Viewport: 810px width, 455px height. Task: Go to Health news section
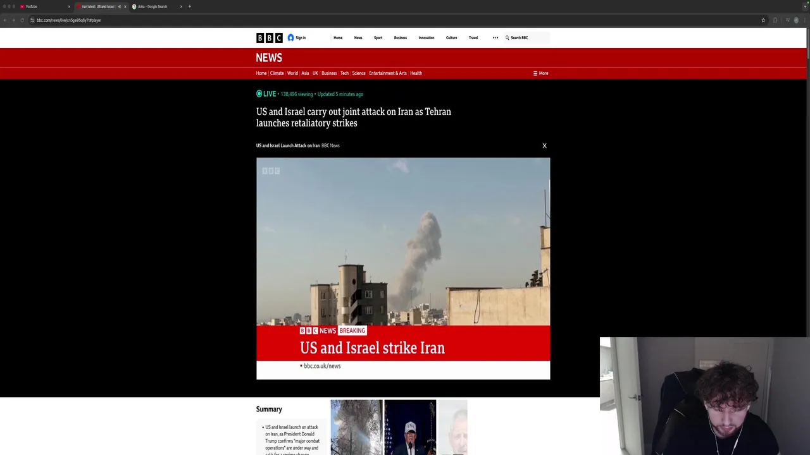[416, 73]
